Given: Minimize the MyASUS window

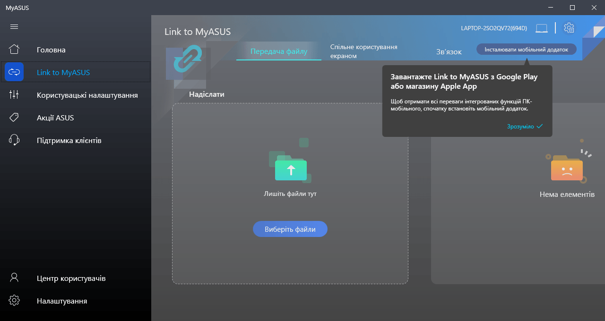Looking at the screenshot, I should tap(551, 7).
